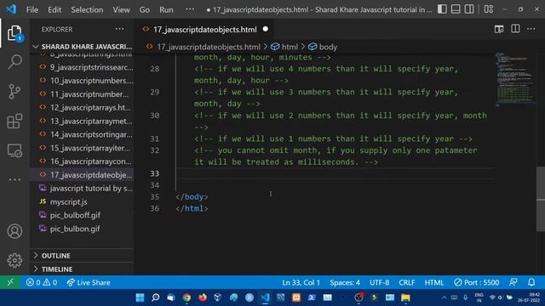Open 13_javascriptarraymet... file
The height and width of the screenshot is (306, 545).
coord(83,121)
